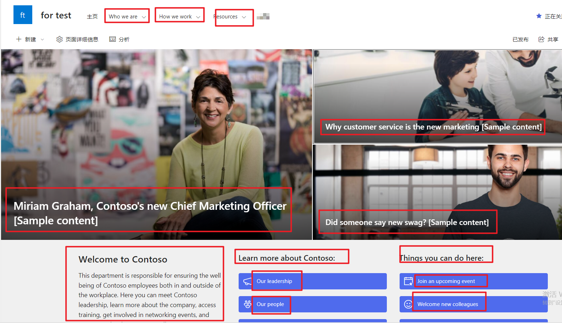Screen dimensions: 562x323
Task: Click the Welcome to Contoso heading
Action: [123, 259]
